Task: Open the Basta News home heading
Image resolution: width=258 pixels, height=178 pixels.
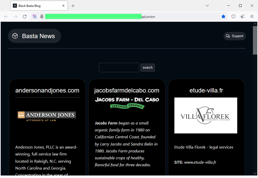Action: [38, 36]
